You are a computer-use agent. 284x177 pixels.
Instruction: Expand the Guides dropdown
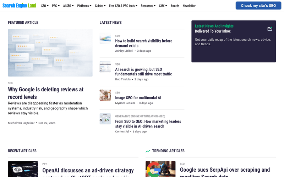[x=100, y=6]
